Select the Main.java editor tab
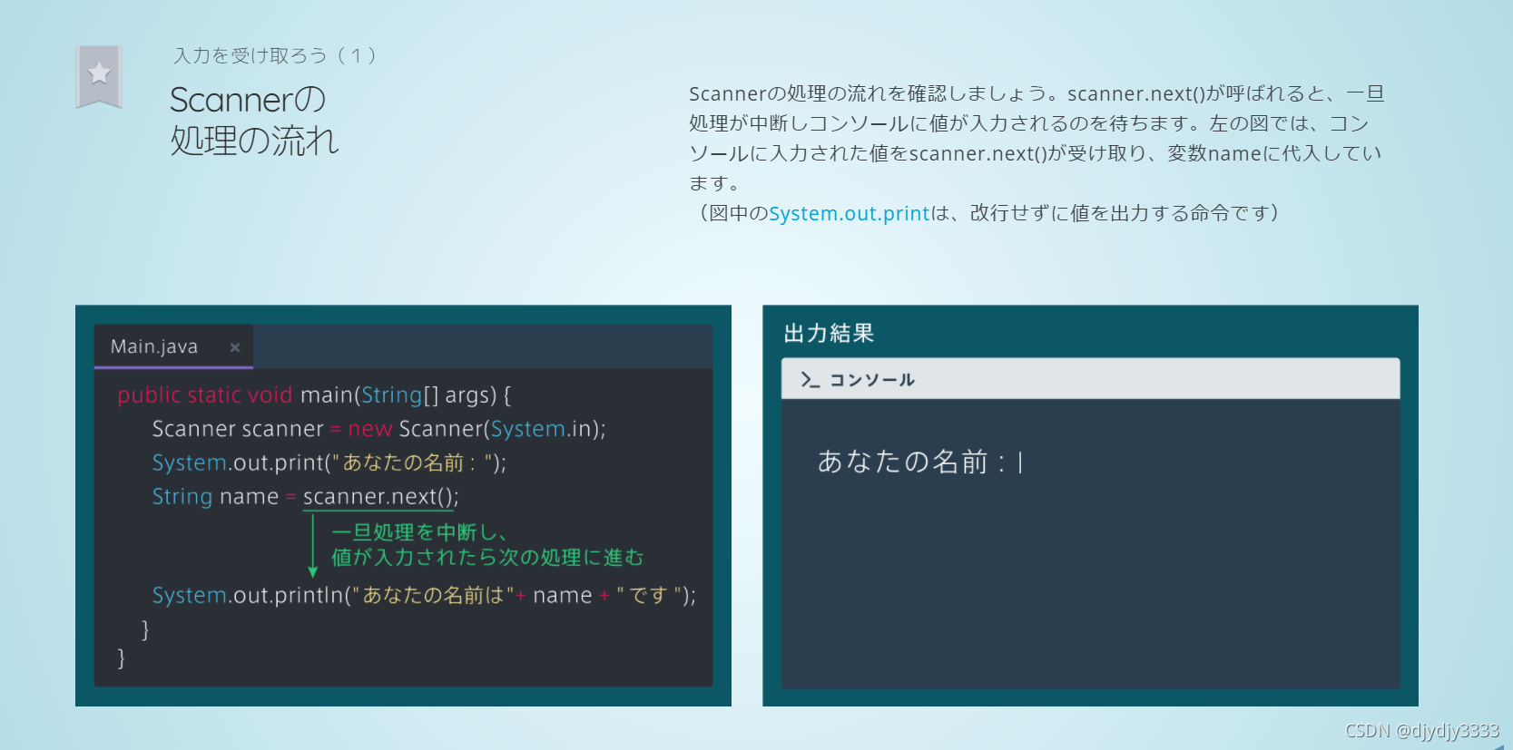1513x750 pixels. pos(173,346)
